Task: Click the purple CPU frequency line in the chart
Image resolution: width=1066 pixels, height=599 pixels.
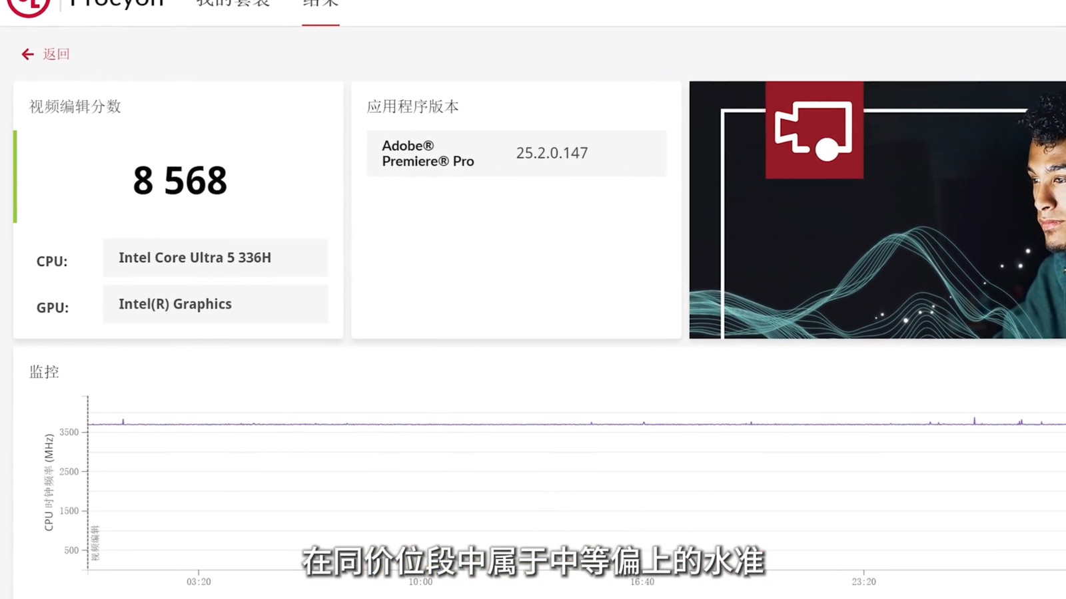Action: 577,423
